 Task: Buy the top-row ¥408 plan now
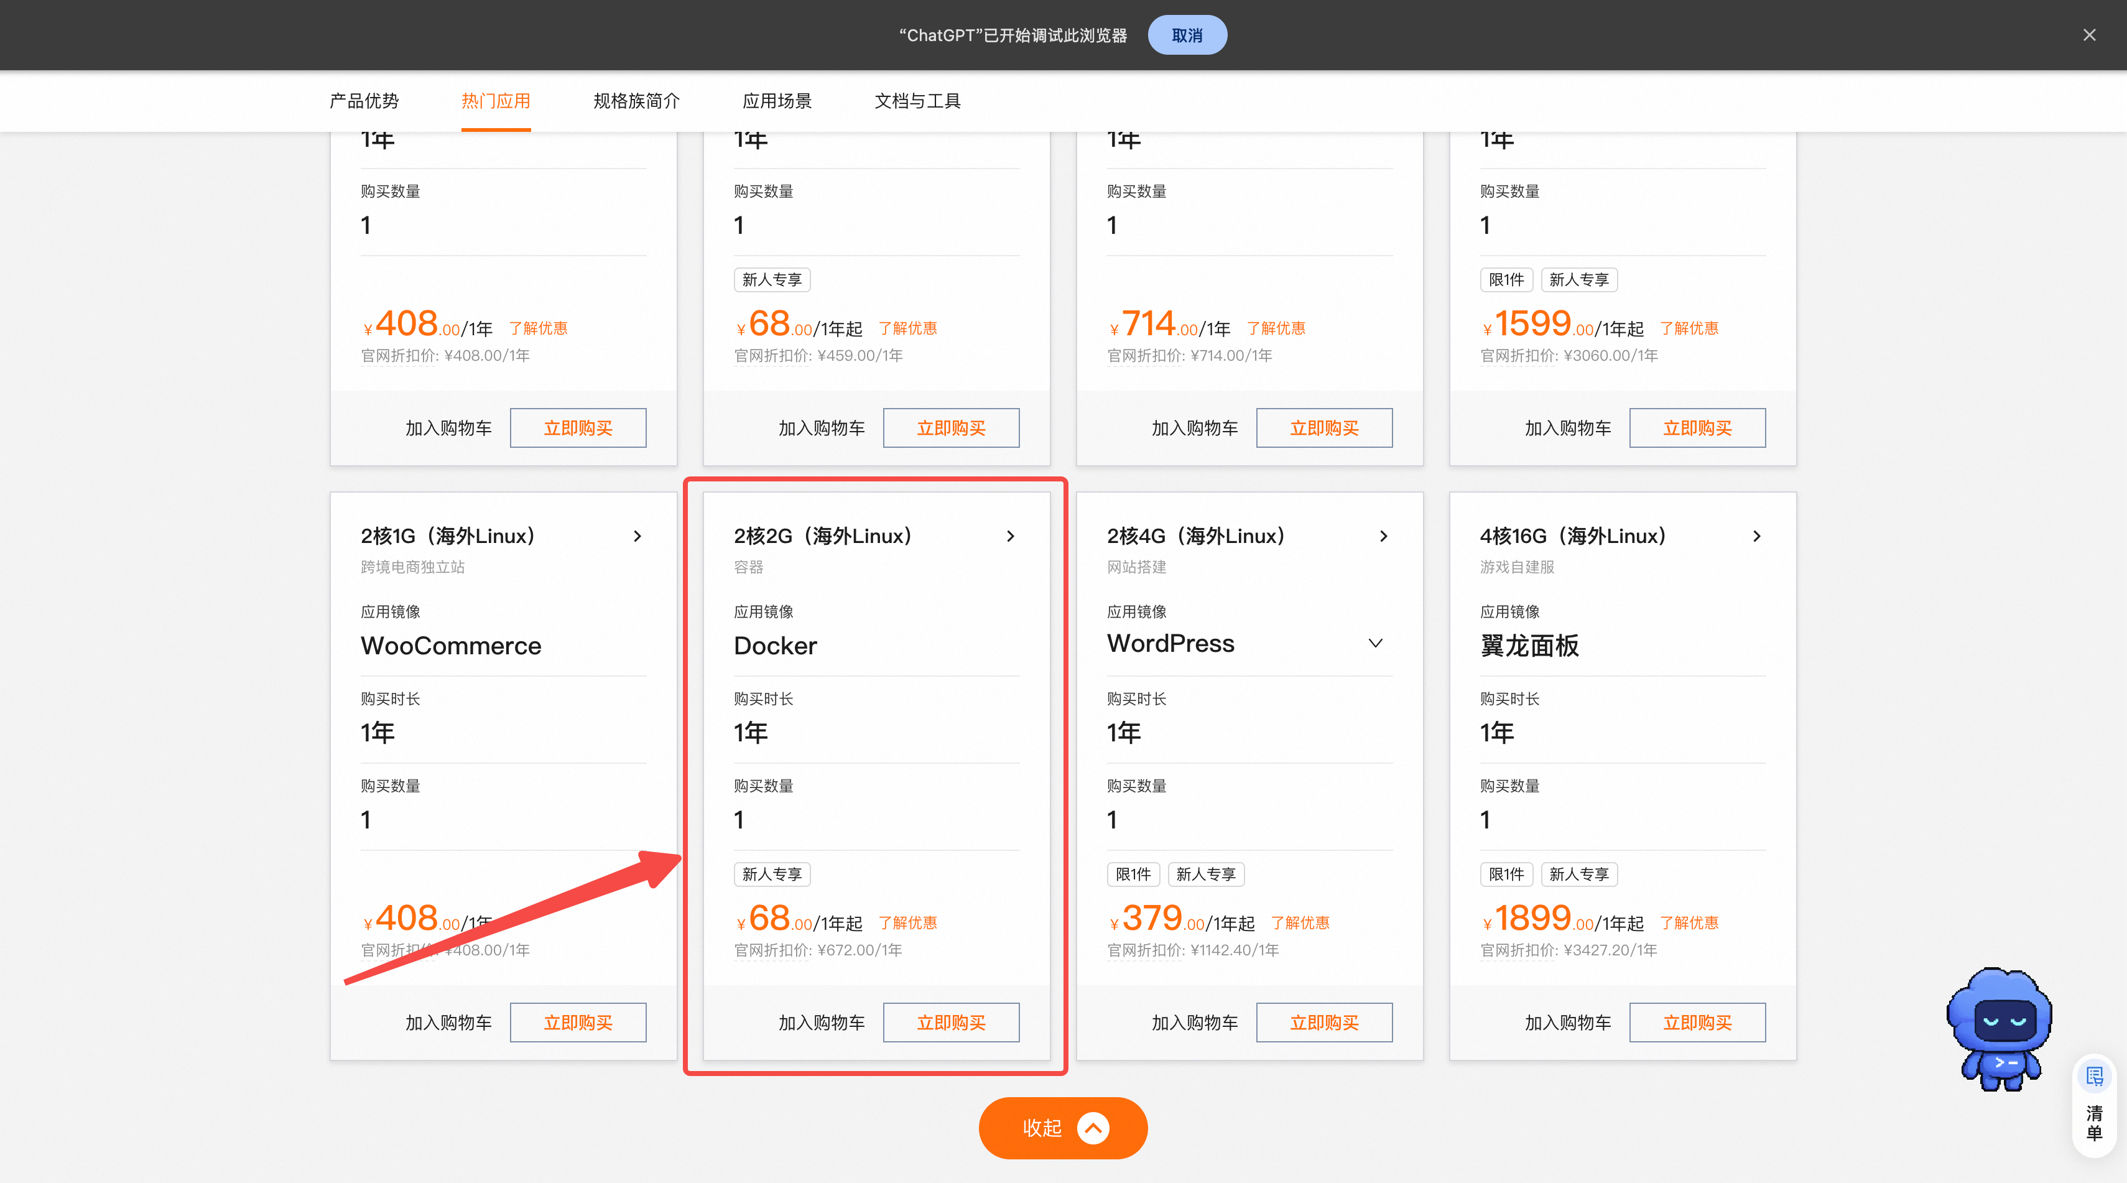578,428
